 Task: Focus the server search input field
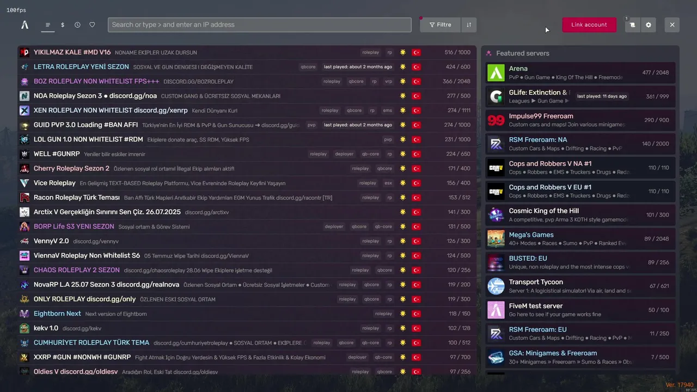coord(260,24)
